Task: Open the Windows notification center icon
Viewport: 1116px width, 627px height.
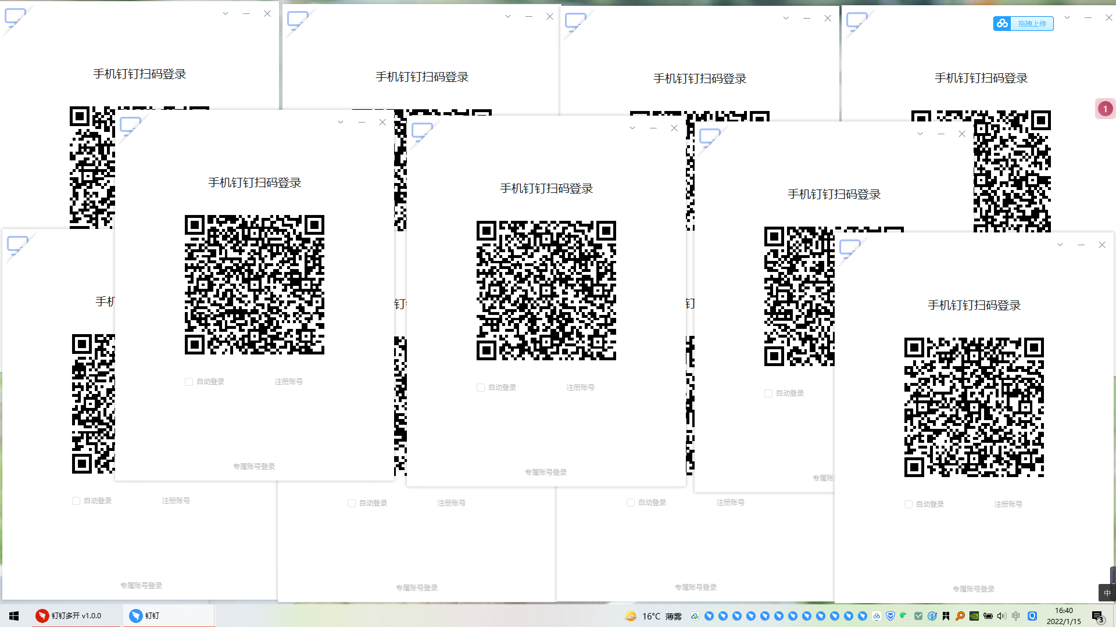Action: [1097, 617]
